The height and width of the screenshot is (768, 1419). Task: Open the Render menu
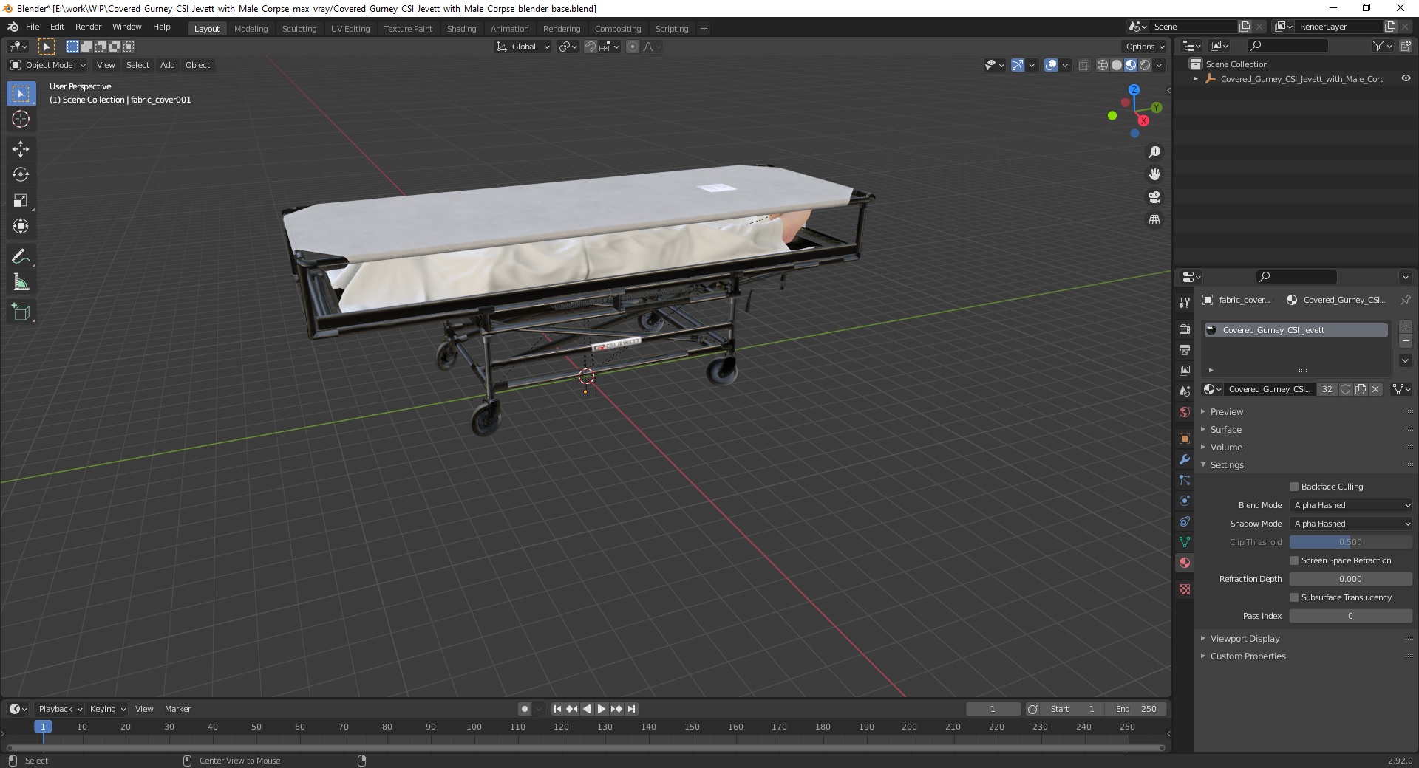pyautogui.click(x=88, y=27)
